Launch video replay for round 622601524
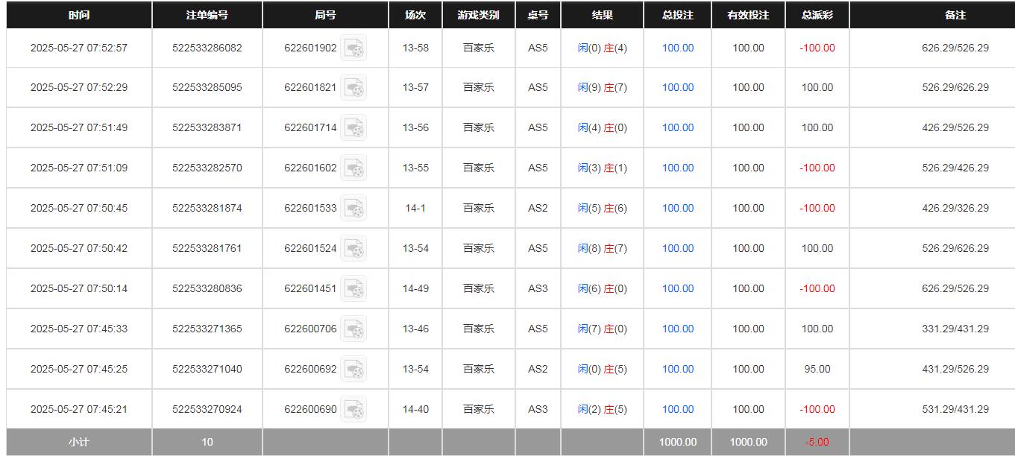The height and width of the screenshot is (456, 1015). (353, 249)
